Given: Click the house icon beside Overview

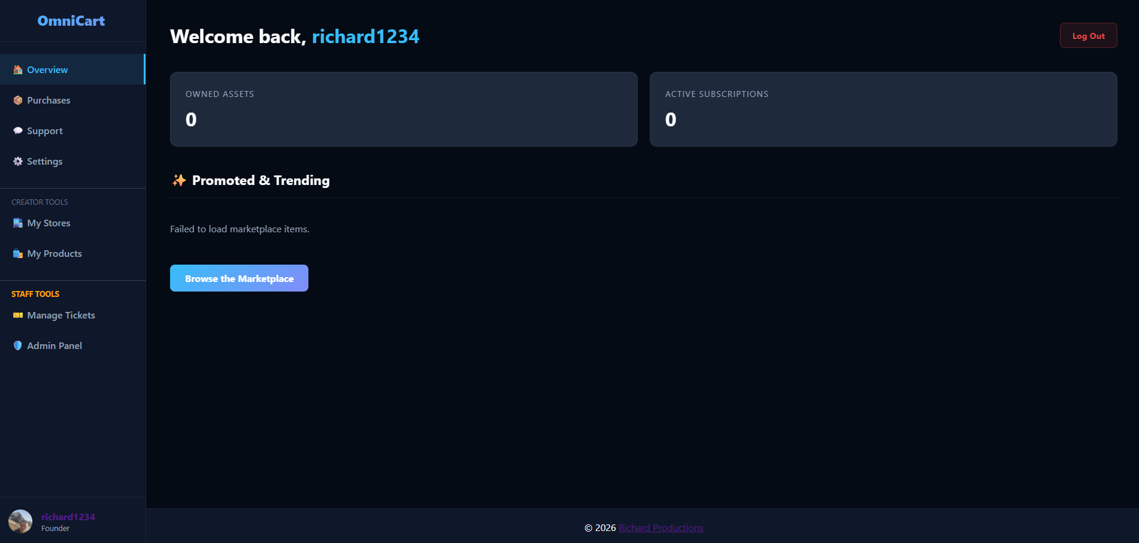Looking at the screenshot, I should [18, 70].
